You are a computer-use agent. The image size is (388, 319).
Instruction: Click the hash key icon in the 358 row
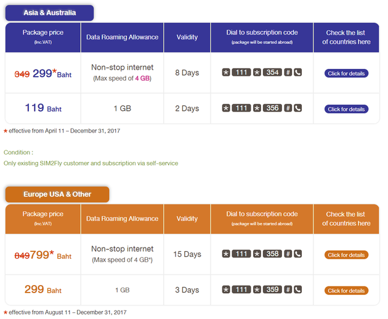288,254
